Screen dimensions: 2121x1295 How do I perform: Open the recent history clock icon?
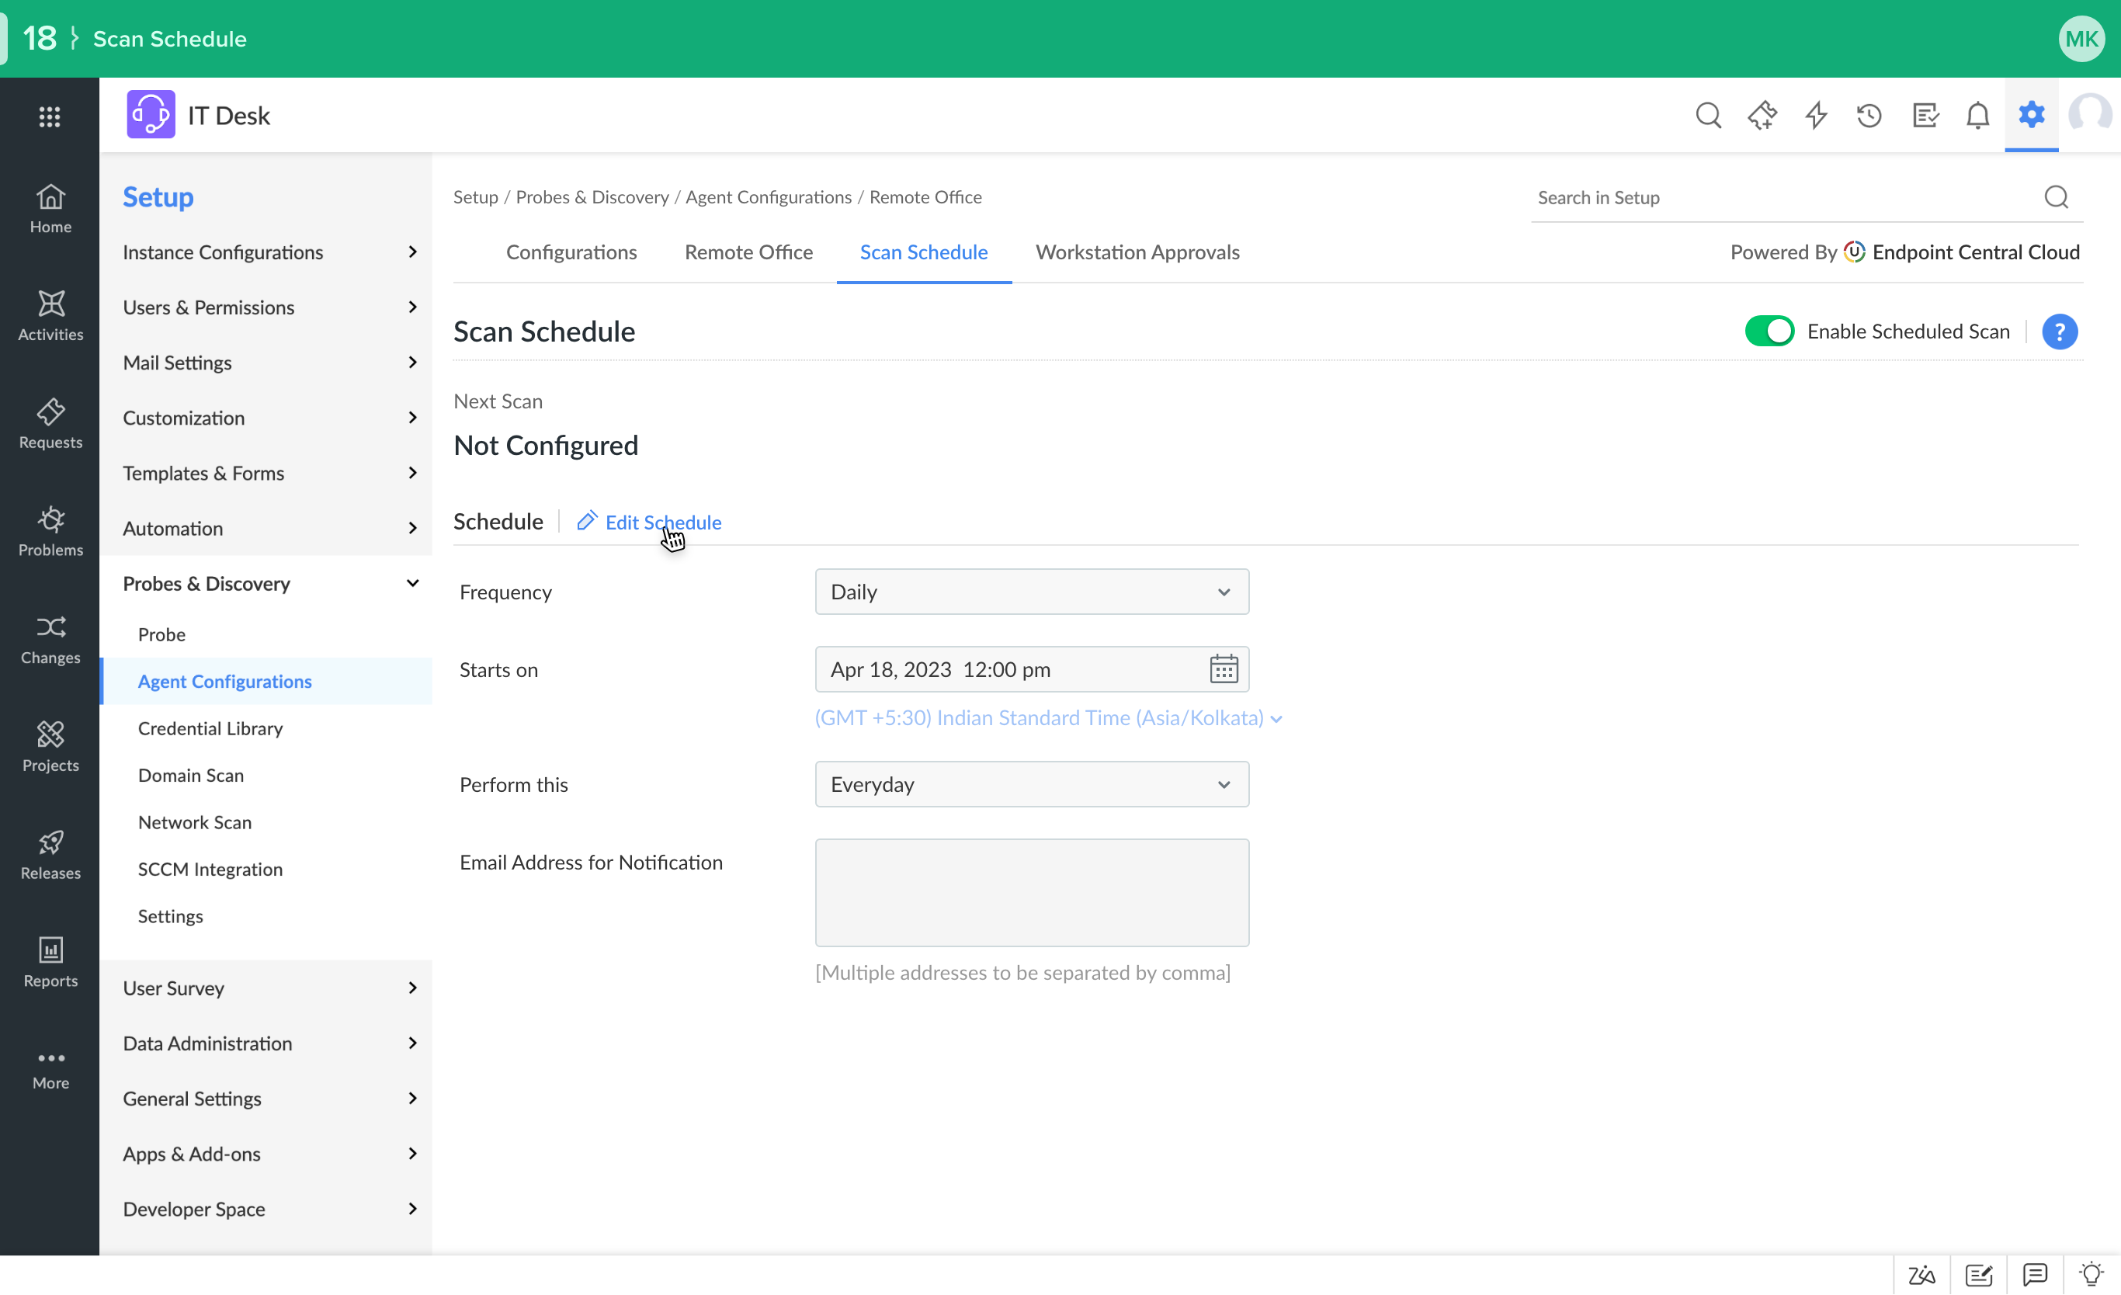coord(1869,116)
